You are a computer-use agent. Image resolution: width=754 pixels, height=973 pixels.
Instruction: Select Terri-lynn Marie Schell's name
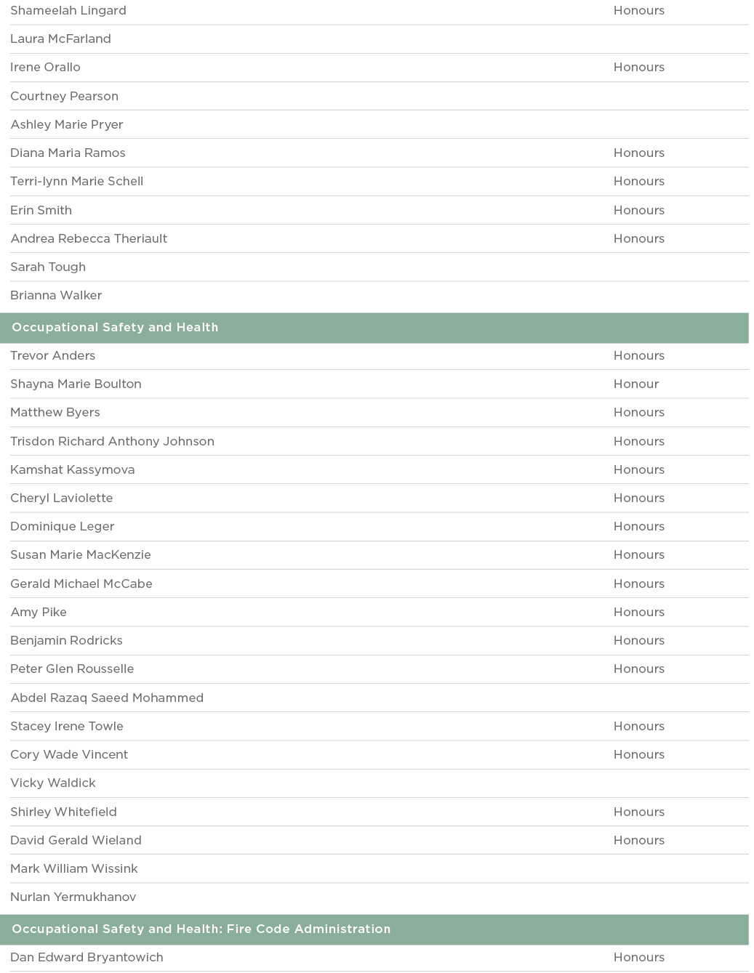click(76, 182)
